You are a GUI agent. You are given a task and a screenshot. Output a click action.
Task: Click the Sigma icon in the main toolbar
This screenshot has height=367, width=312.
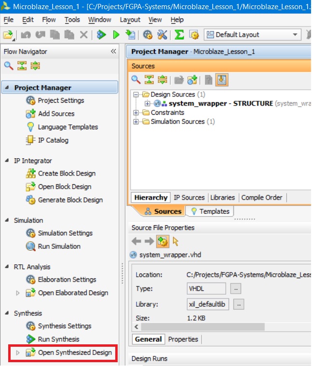(x=179, y=35)
